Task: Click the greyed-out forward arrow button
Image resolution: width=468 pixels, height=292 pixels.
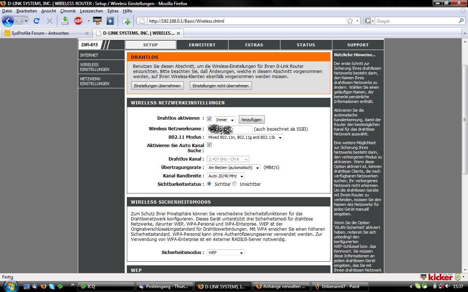Action: tap(19, 21)
